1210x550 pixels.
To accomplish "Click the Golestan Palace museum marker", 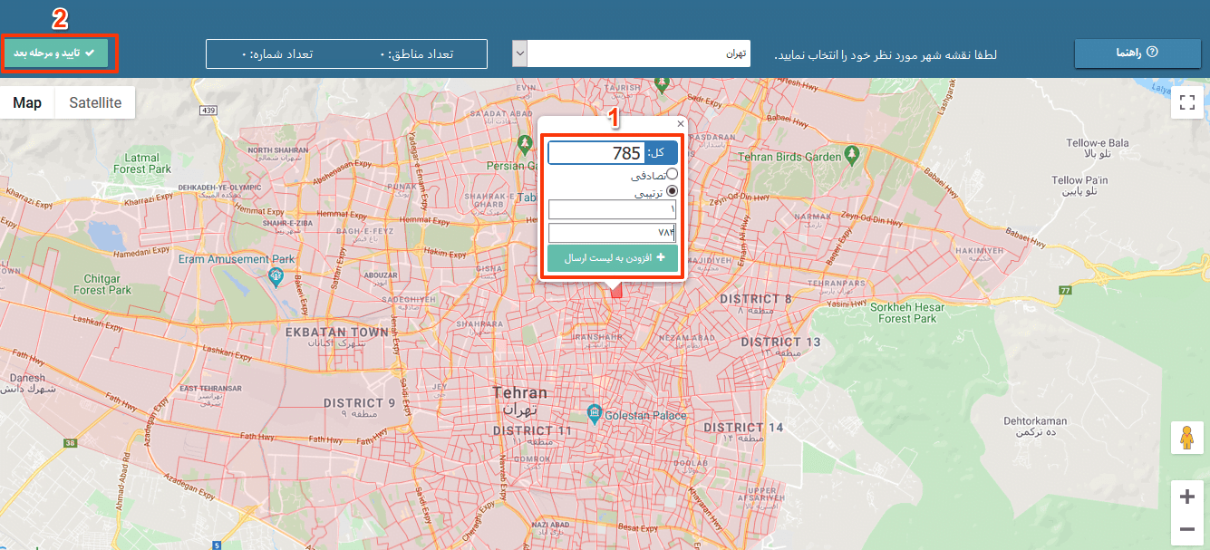I will click(594, 414).
